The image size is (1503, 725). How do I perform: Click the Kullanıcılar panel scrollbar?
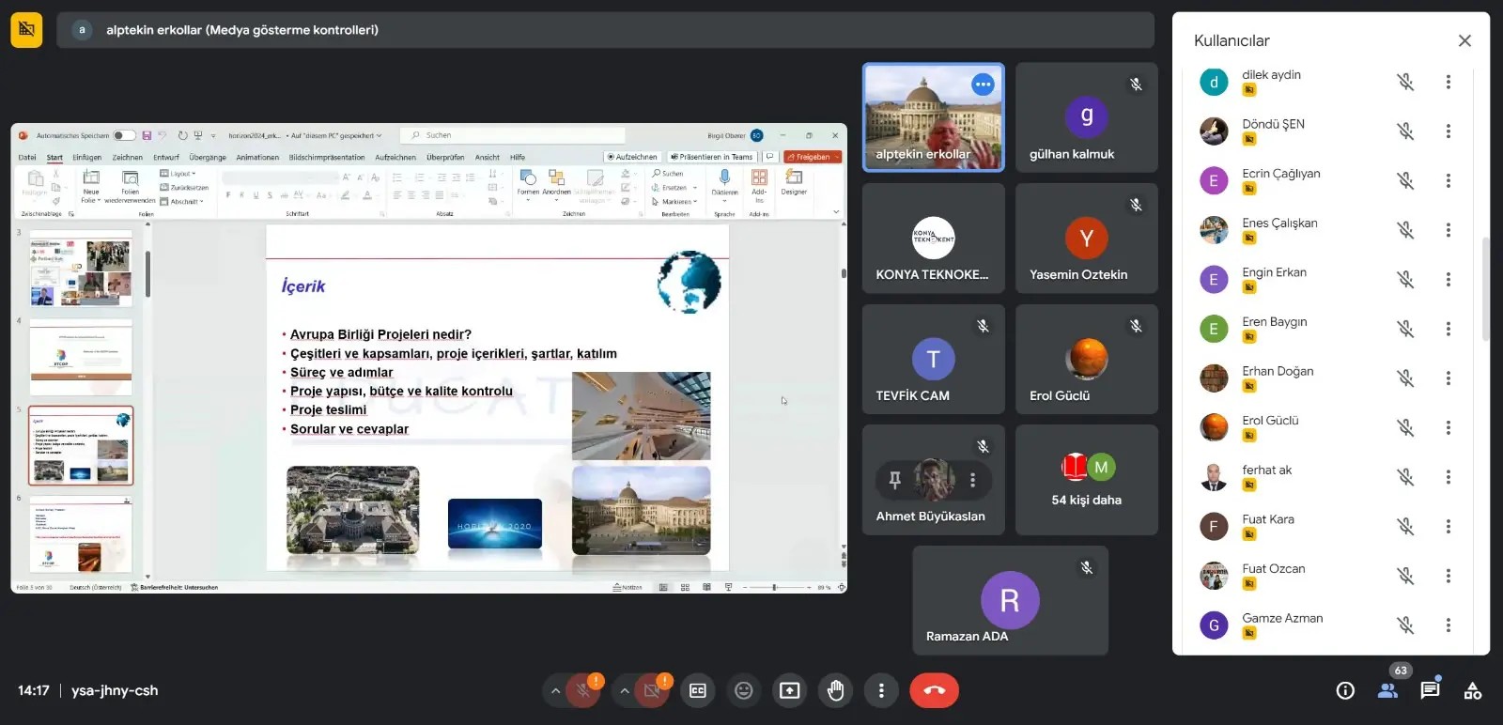tap(1485, 288)
